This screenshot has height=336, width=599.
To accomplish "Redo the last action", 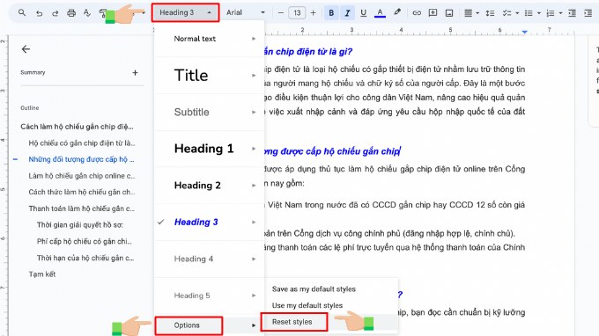I will (x=55, y=13).
